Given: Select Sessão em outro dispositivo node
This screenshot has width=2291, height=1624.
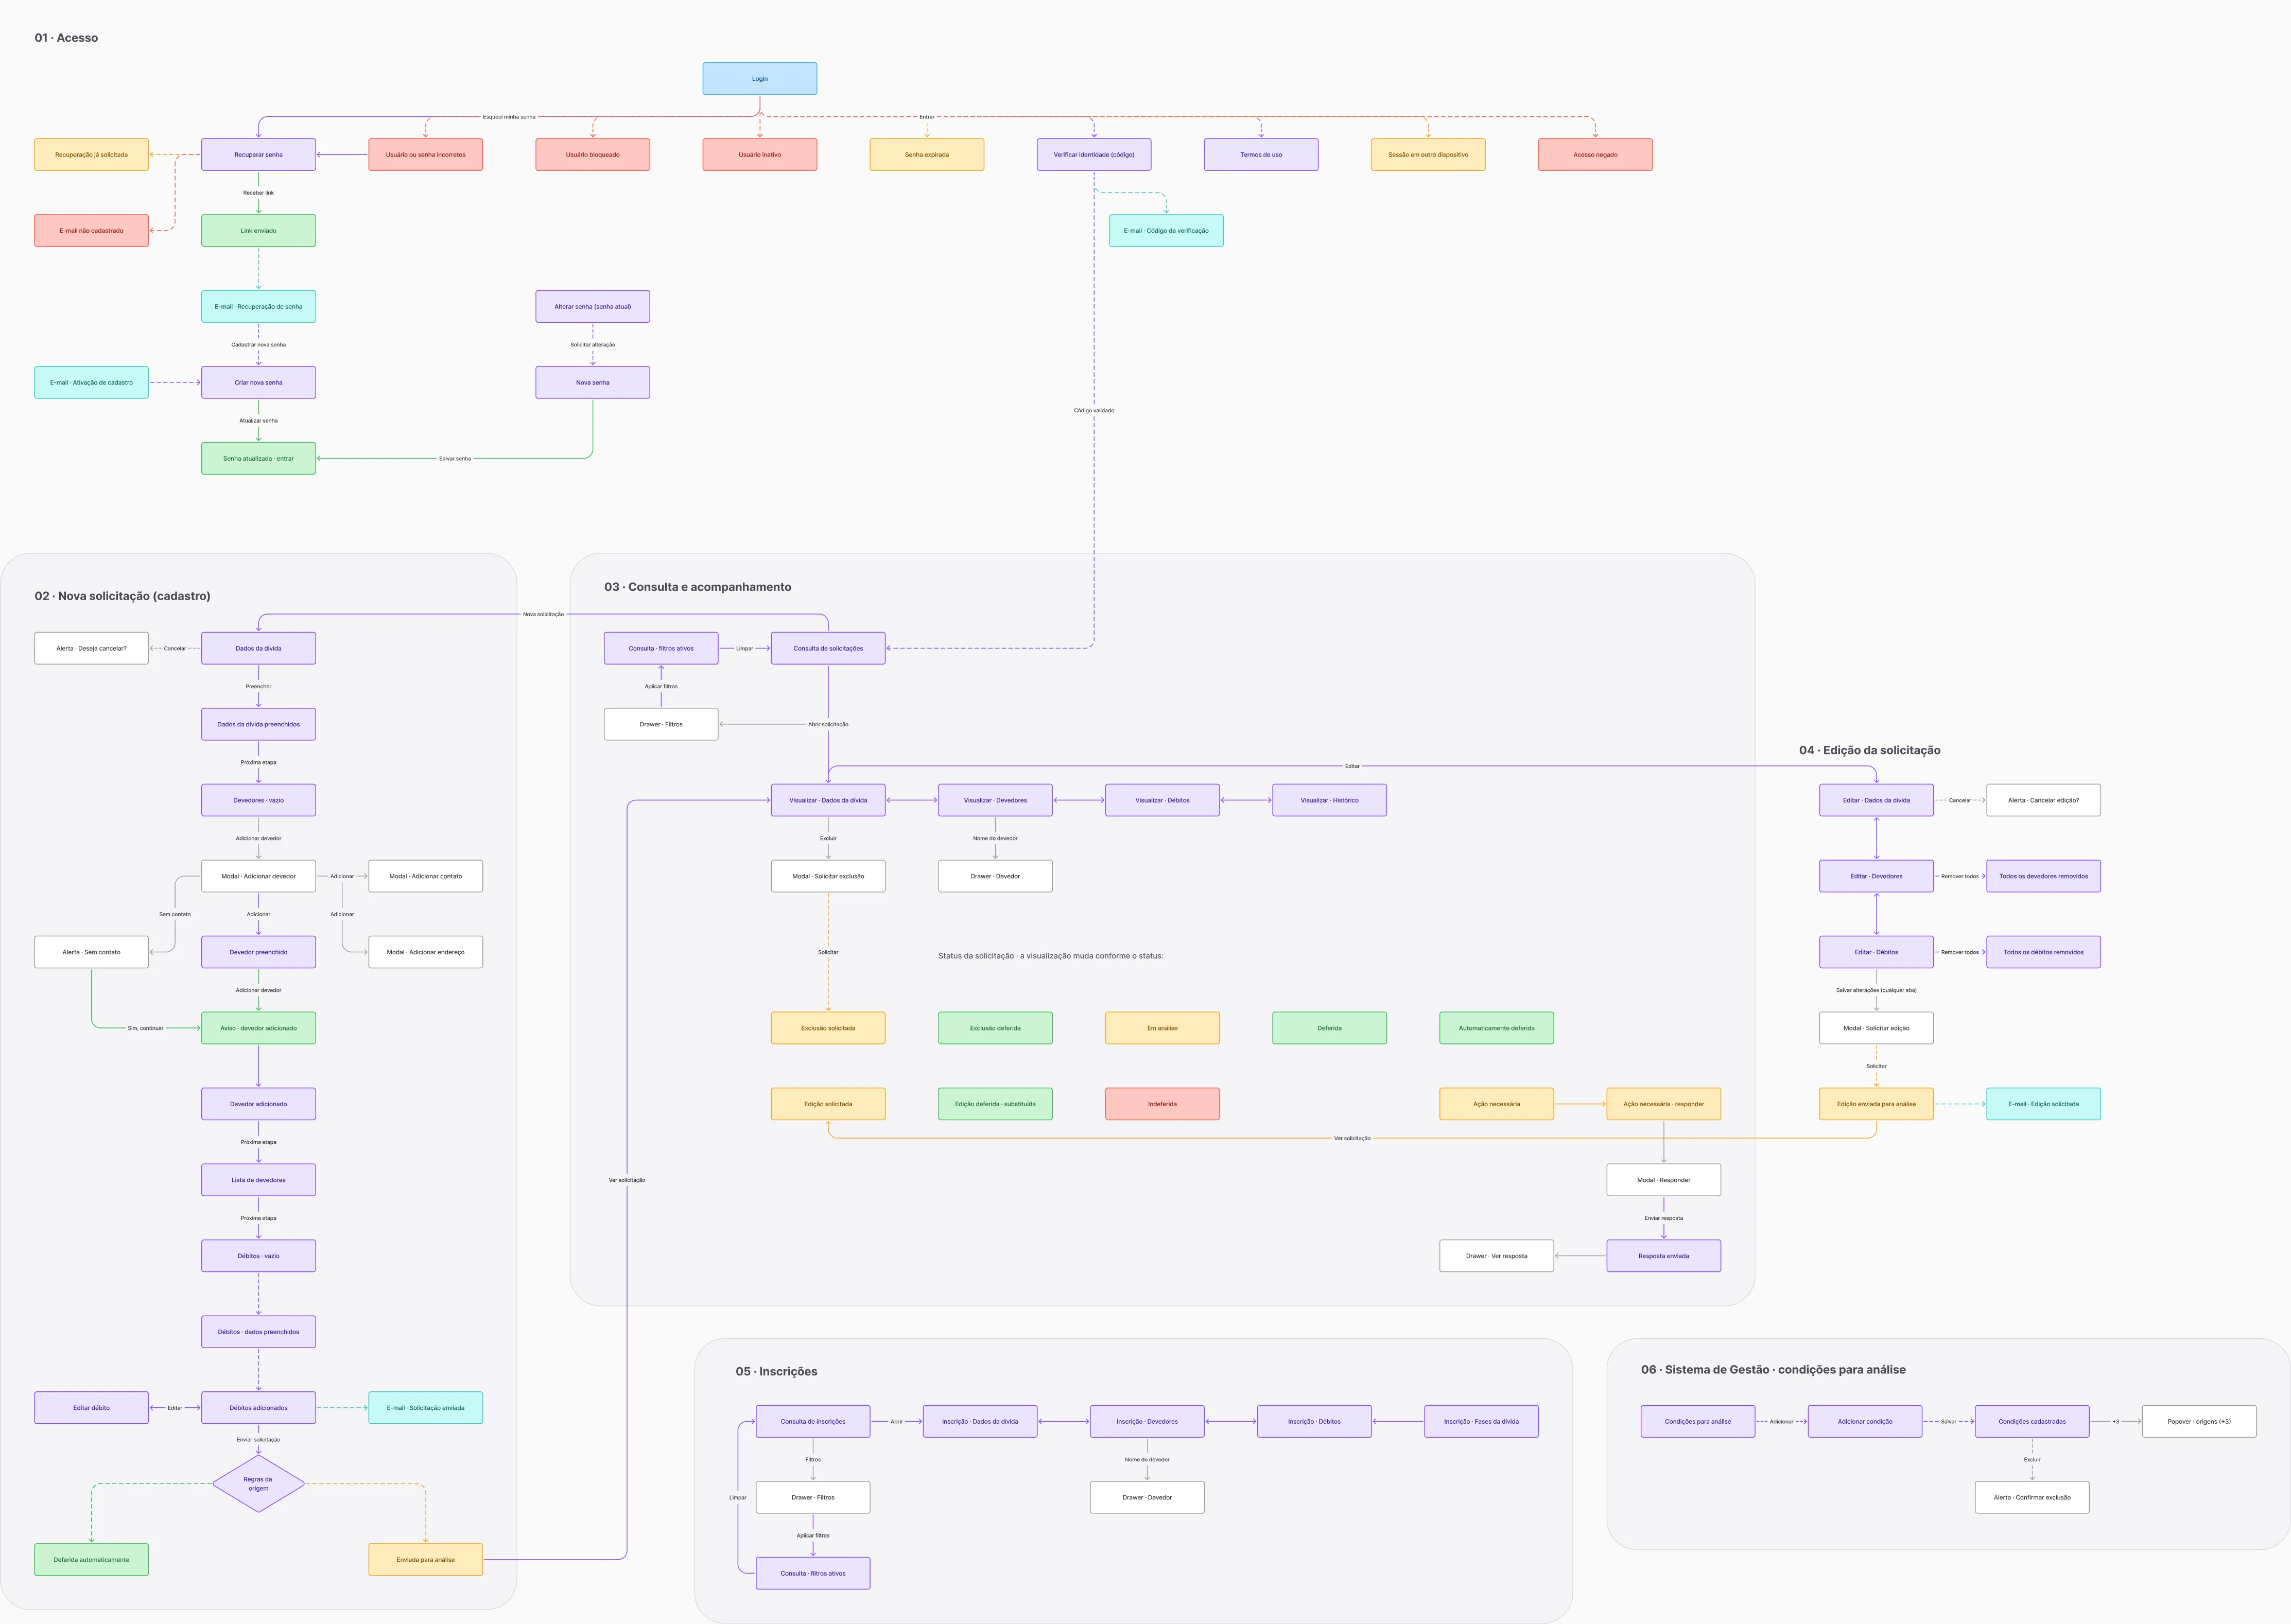Looking at the screenshot, I should tap(1428, 155).
